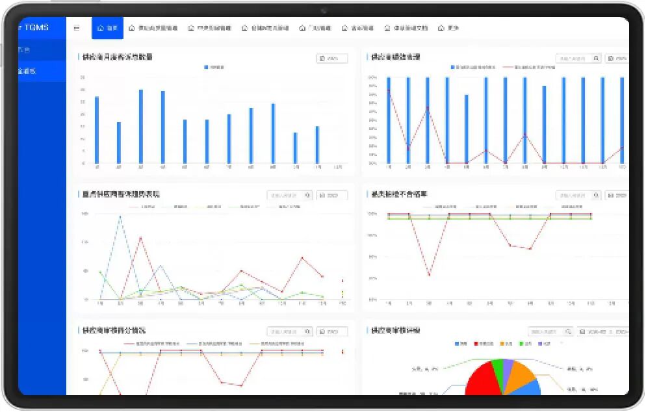Viewport: 646px width, 412px height.
Task: Toggle red line legend in top-right chart
Action: (x=530, y=67)
